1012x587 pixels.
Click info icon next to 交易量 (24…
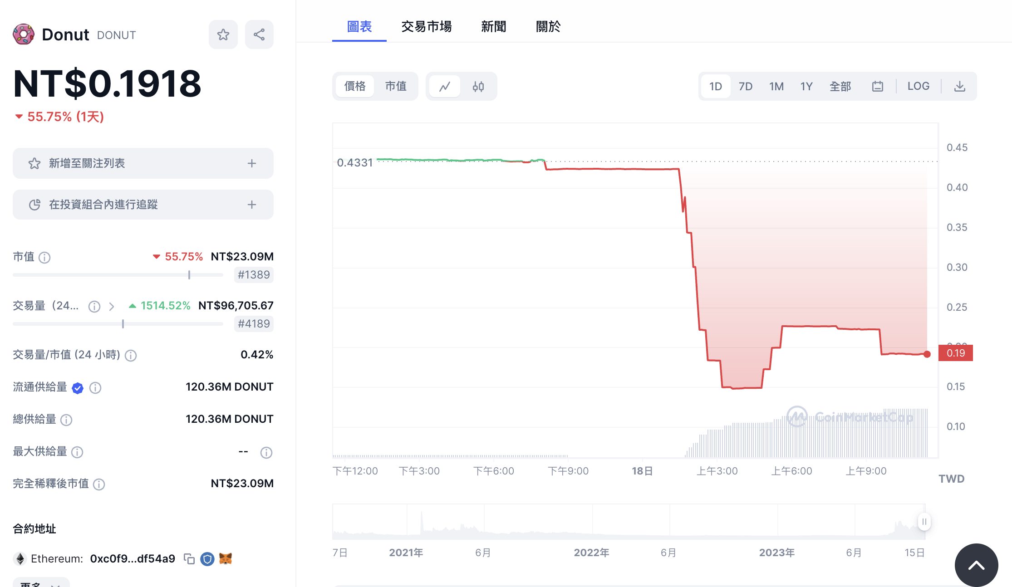pos(94,307)
